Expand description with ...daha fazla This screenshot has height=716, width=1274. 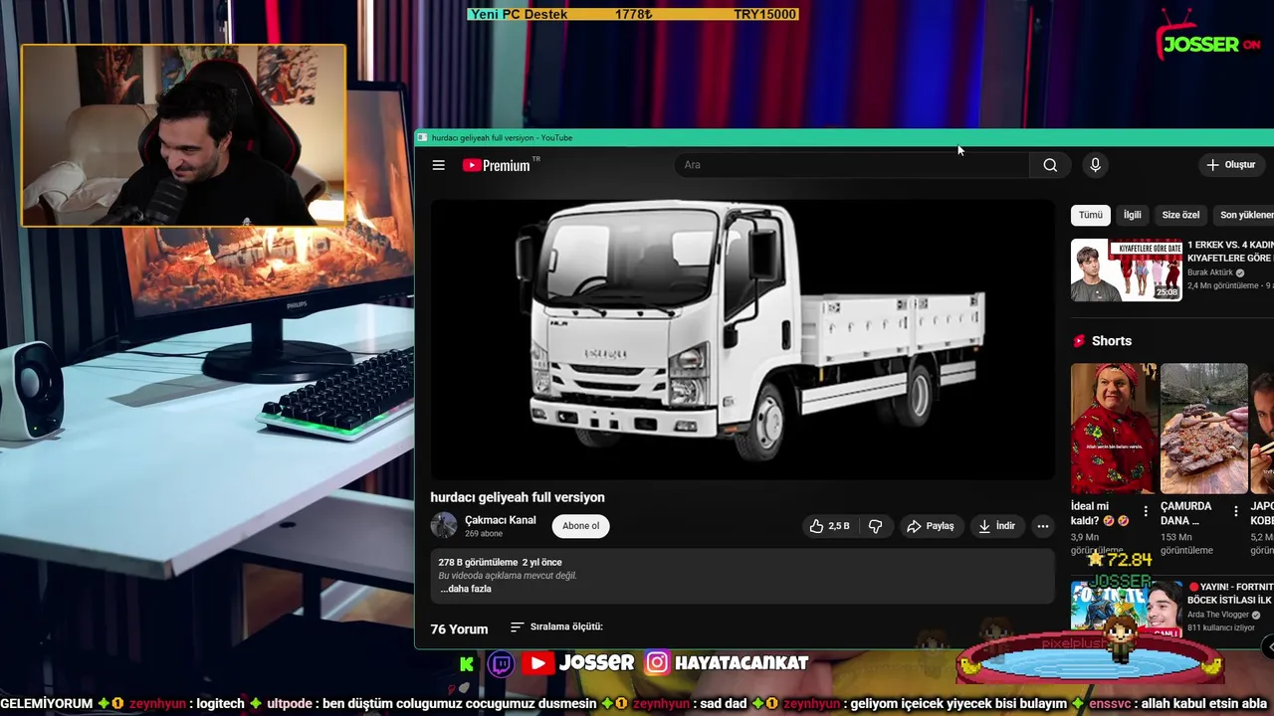coord(466,589)
